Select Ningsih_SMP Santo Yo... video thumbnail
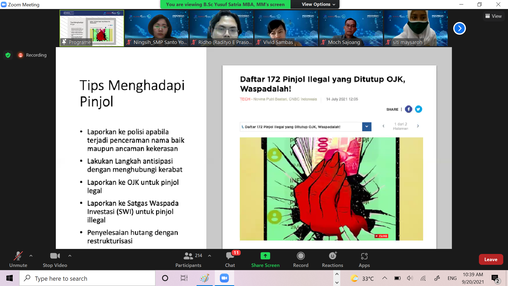Viewport: 508px width, 286px height. click(x=157, y=28)
